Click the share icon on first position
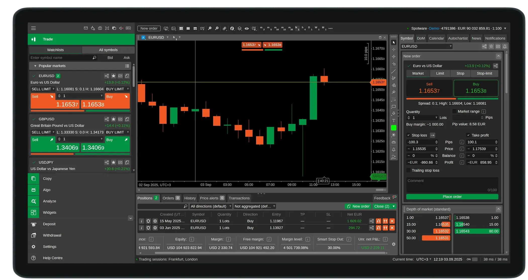The image size is (528, 280). click(x=371, y=221)
